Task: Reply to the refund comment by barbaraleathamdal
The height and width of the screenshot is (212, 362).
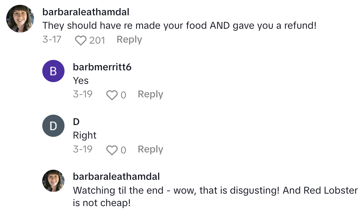Action: tap(129, 40)
